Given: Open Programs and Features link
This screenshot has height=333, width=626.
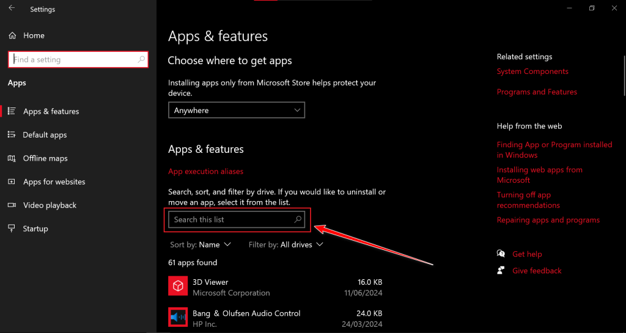Looking at the screenshot, I should point(537,92).
